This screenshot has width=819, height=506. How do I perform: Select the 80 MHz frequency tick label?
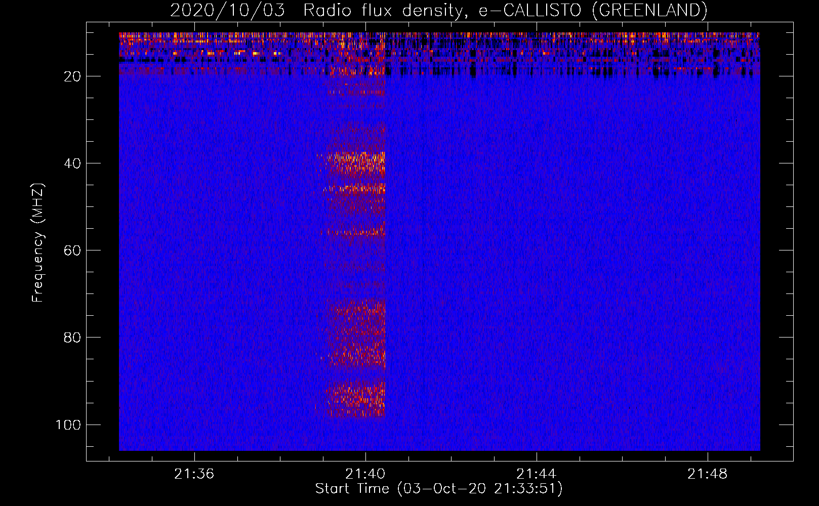pos(73,338)
